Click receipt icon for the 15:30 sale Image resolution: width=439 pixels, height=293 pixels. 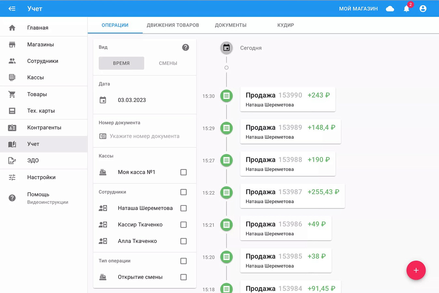click(x=227, y=96)
